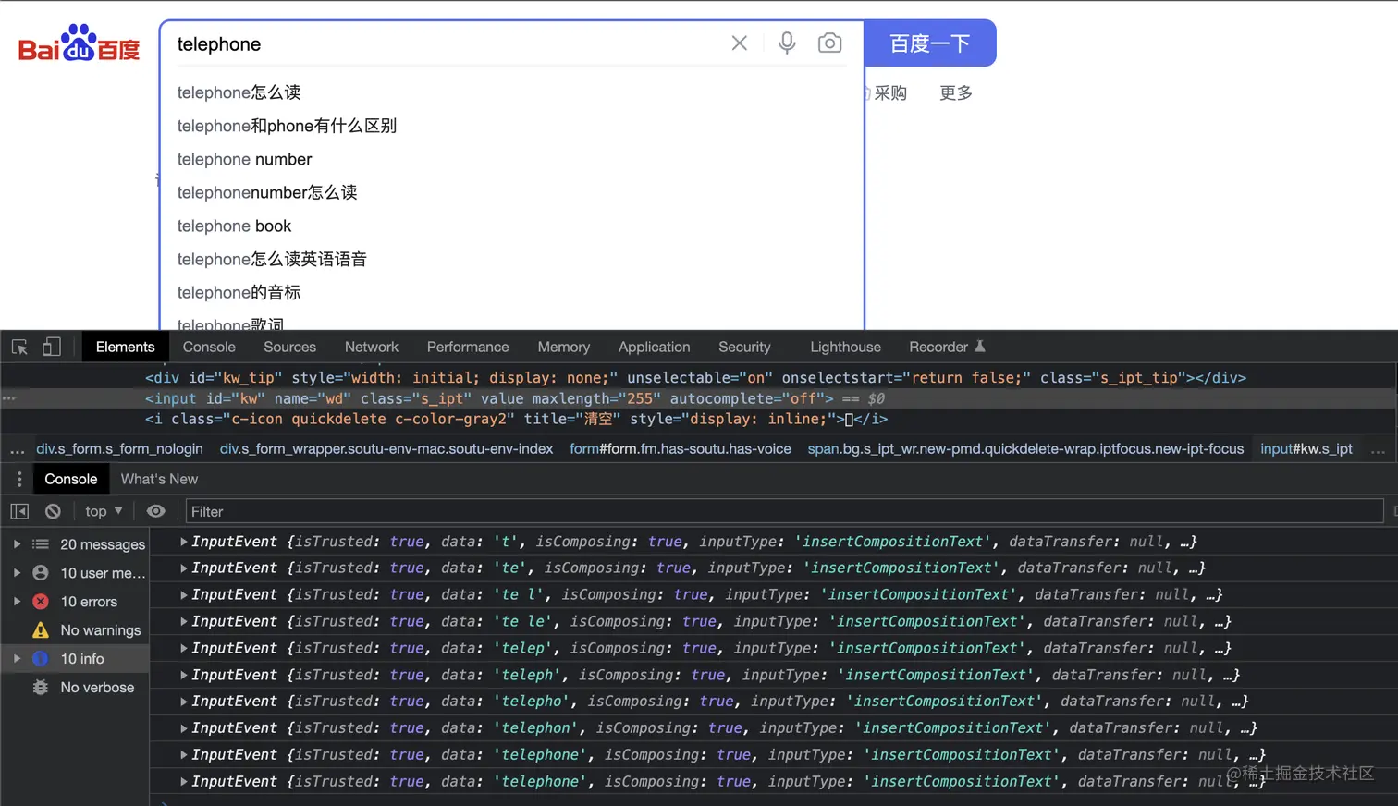This screenshot has width=1398, height=806.
Task: Switch to the Memory tab
Action: [x=564, y=347]
